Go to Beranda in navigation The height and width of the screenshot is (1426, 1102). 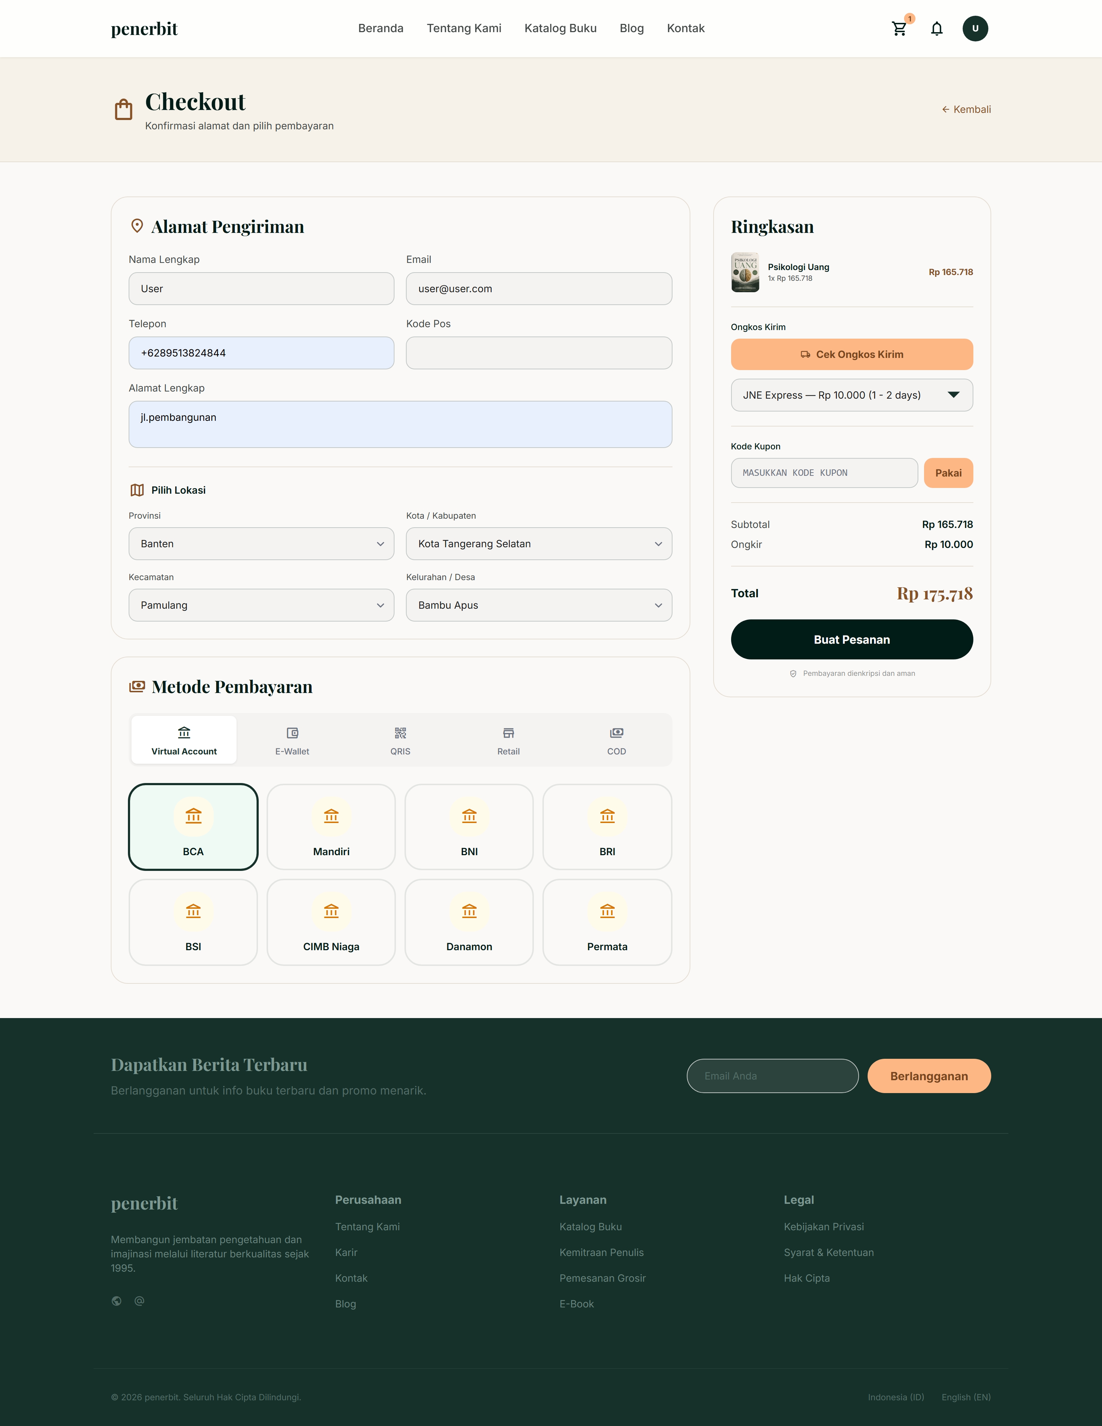click(381, 28)
